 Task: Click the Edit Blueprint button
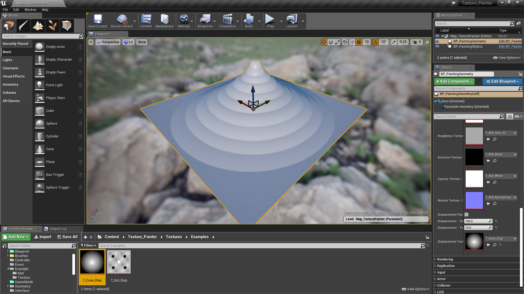tap(502, 81)
